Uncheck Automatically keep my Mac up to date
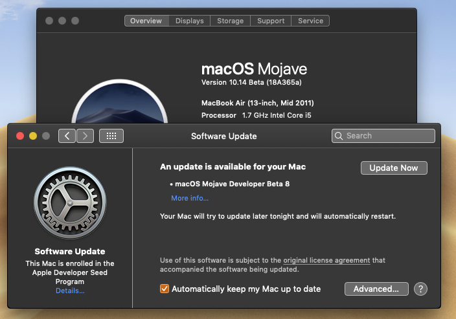 click(x=165, y=289)
